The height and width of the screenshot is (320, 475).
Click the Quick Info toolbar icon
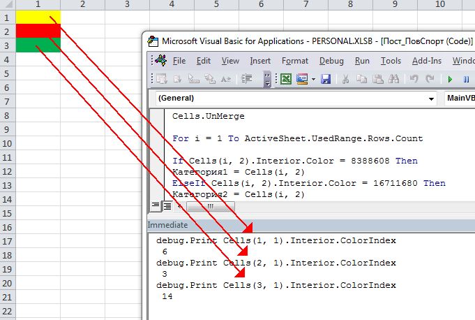194,79
